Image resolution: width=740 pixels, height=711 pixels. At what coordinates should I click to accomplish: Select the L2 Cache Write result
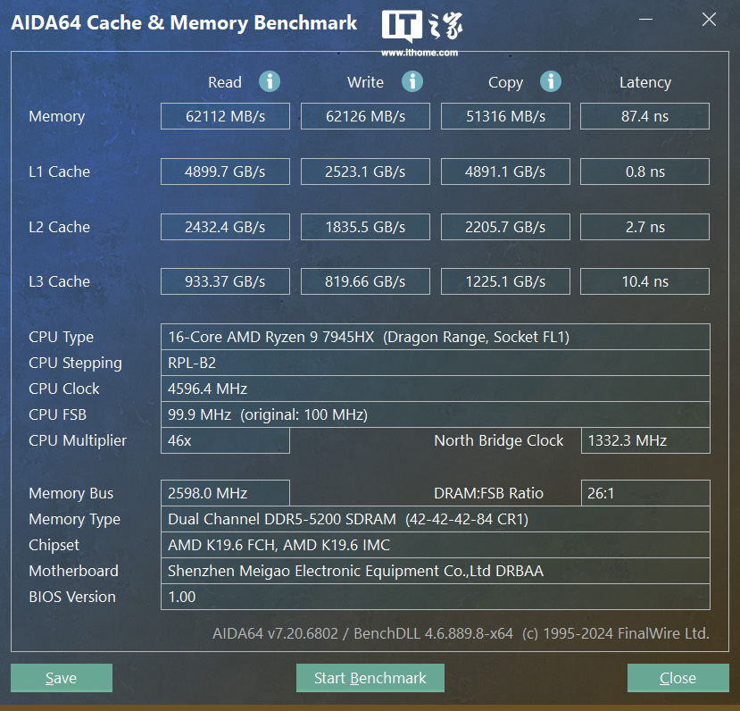pos(365,227)
